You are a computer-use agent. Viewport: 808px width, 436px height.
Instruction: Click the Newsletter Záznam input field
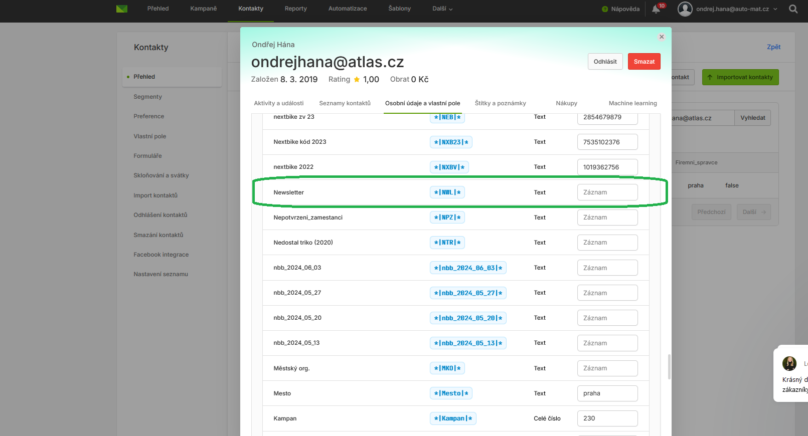tap(607, 192)
